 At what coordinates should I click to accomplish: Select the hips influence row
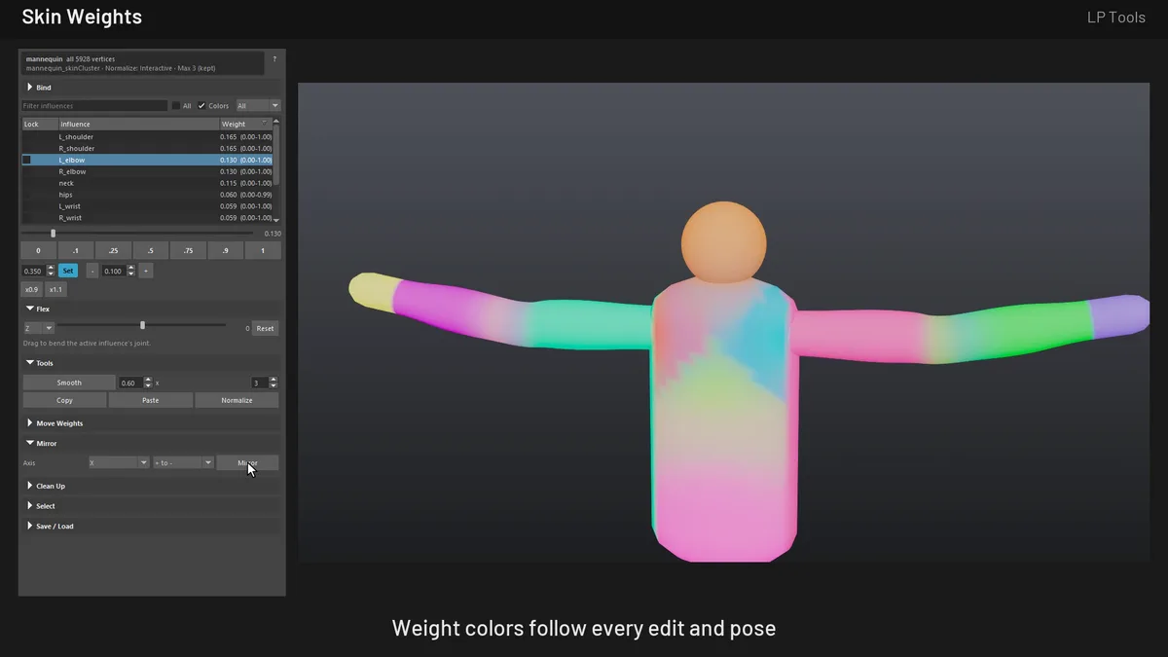[147, 195]
